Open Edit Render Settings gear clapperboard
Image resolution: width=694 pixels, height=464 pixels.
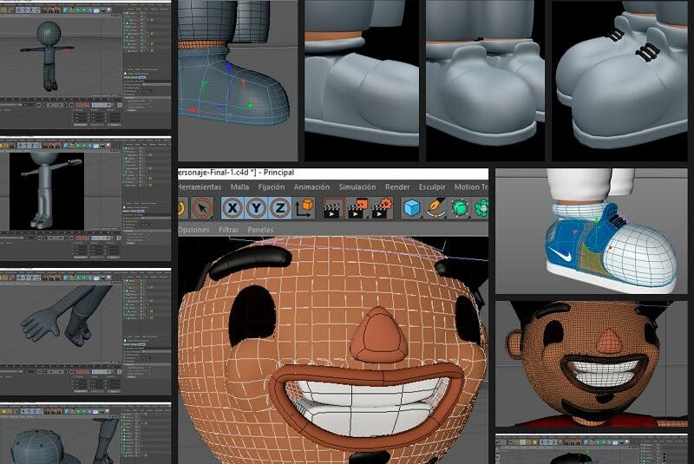pos(381,208)
